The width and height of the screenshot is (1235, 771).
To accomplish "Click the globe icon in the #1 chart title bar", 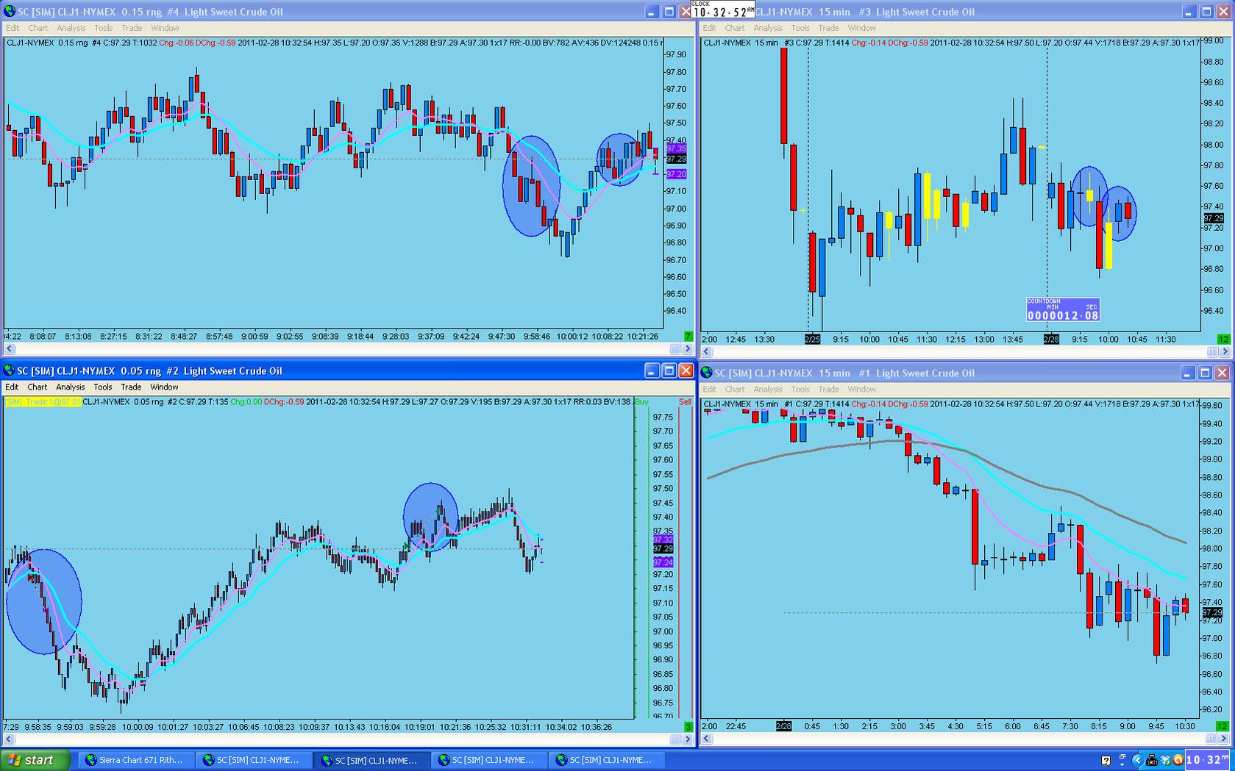I will coord(707,373).
